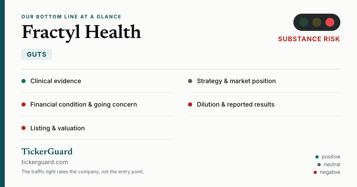Select the Clinical evidence row
Image resolution: width=357 pixels, height=187 pixels.
pos(98,81)
